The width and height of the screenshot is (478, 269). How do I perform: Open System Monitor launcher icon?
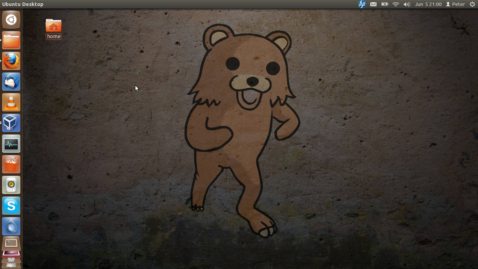click(11, 144)
